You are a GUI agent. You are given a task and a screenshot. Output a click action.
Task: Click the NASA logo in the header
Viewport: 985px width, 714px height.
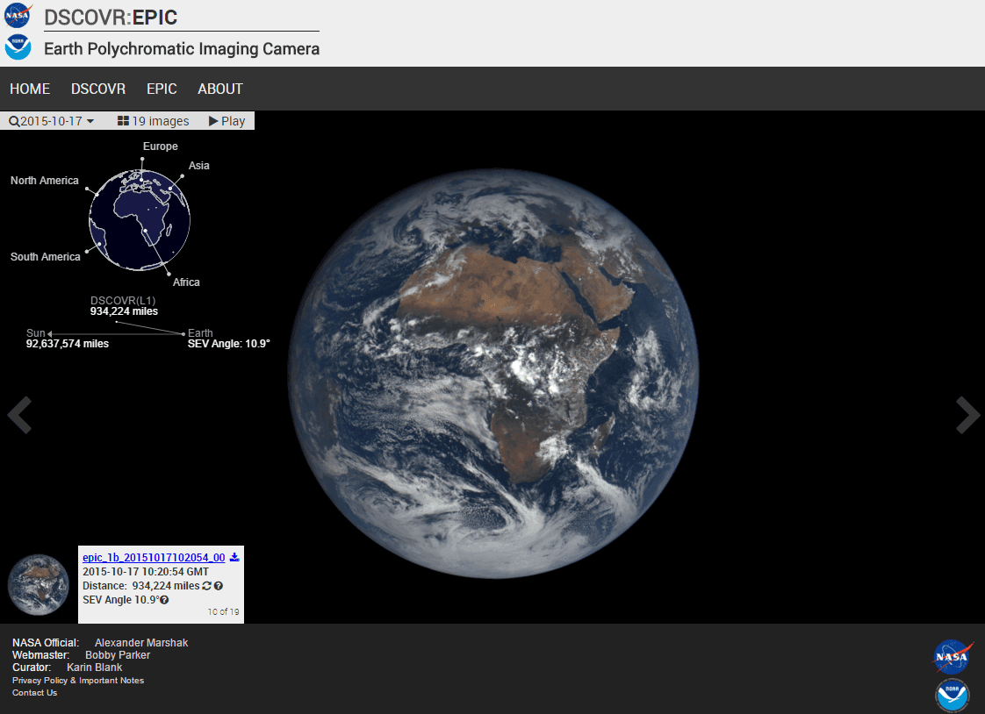pos(17,14)
